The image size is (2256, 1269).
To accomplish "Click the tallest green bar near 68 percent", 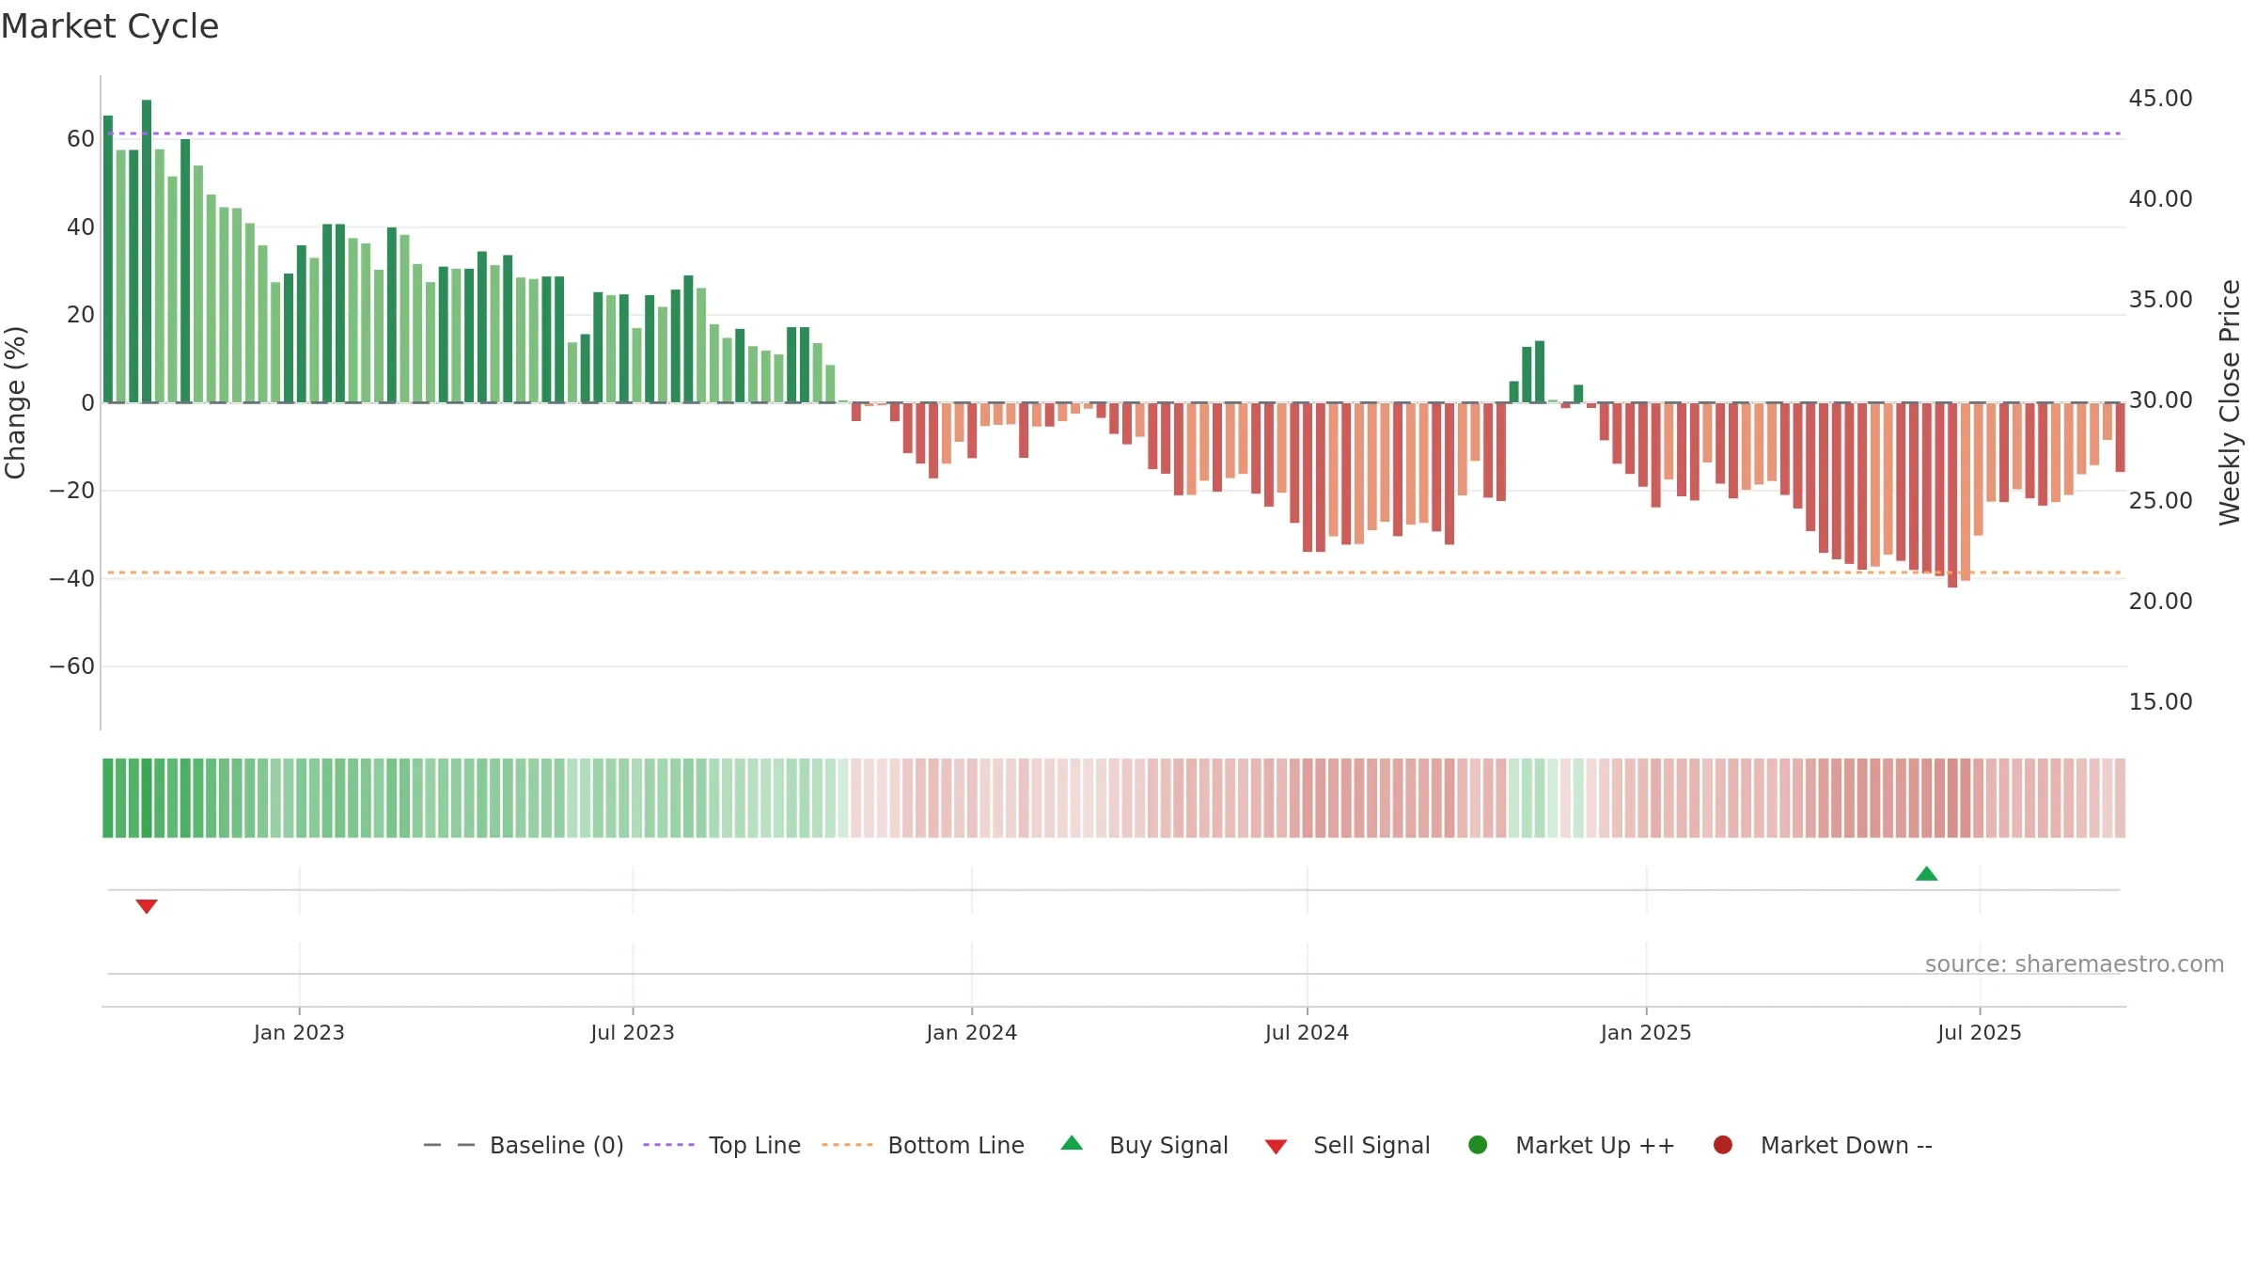I will [147, 251].
